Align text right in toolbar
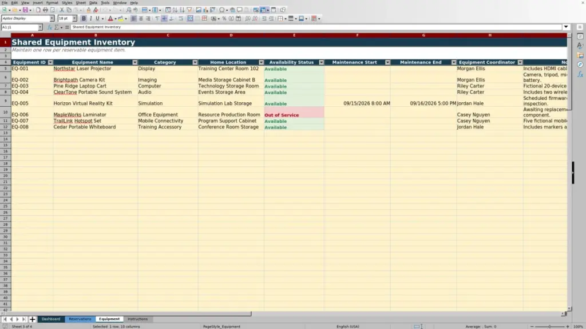This screenshot has width=586, height=329. (x=148, y=19)
